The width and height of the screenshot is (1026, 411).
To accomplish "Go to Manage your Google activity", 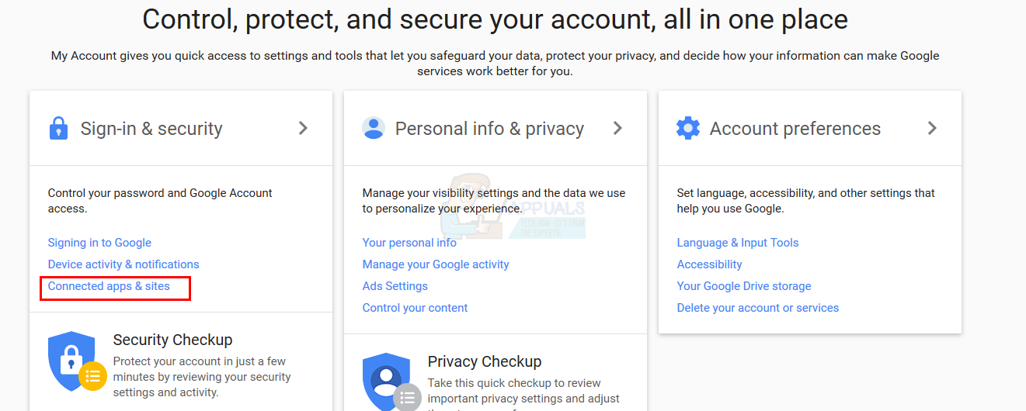I will click(x=436, y=264).
